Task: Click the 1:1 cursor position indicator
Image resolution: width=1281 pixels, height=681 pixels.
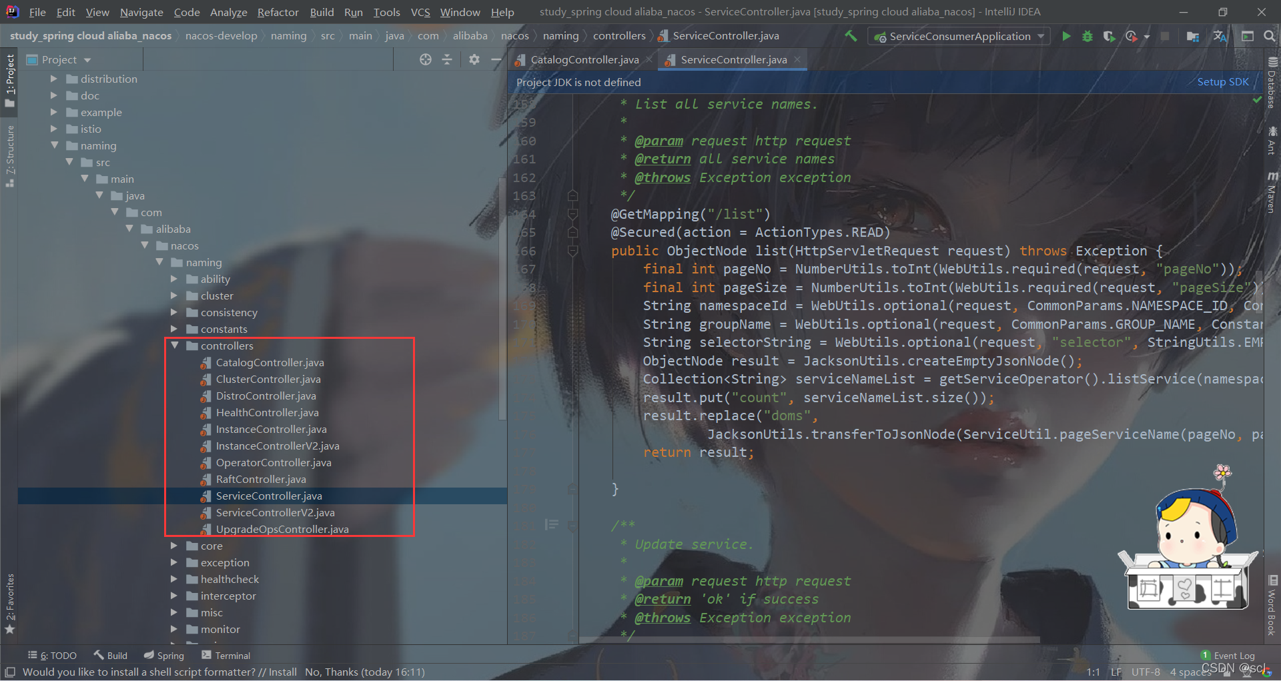Action: (1093, 672)
